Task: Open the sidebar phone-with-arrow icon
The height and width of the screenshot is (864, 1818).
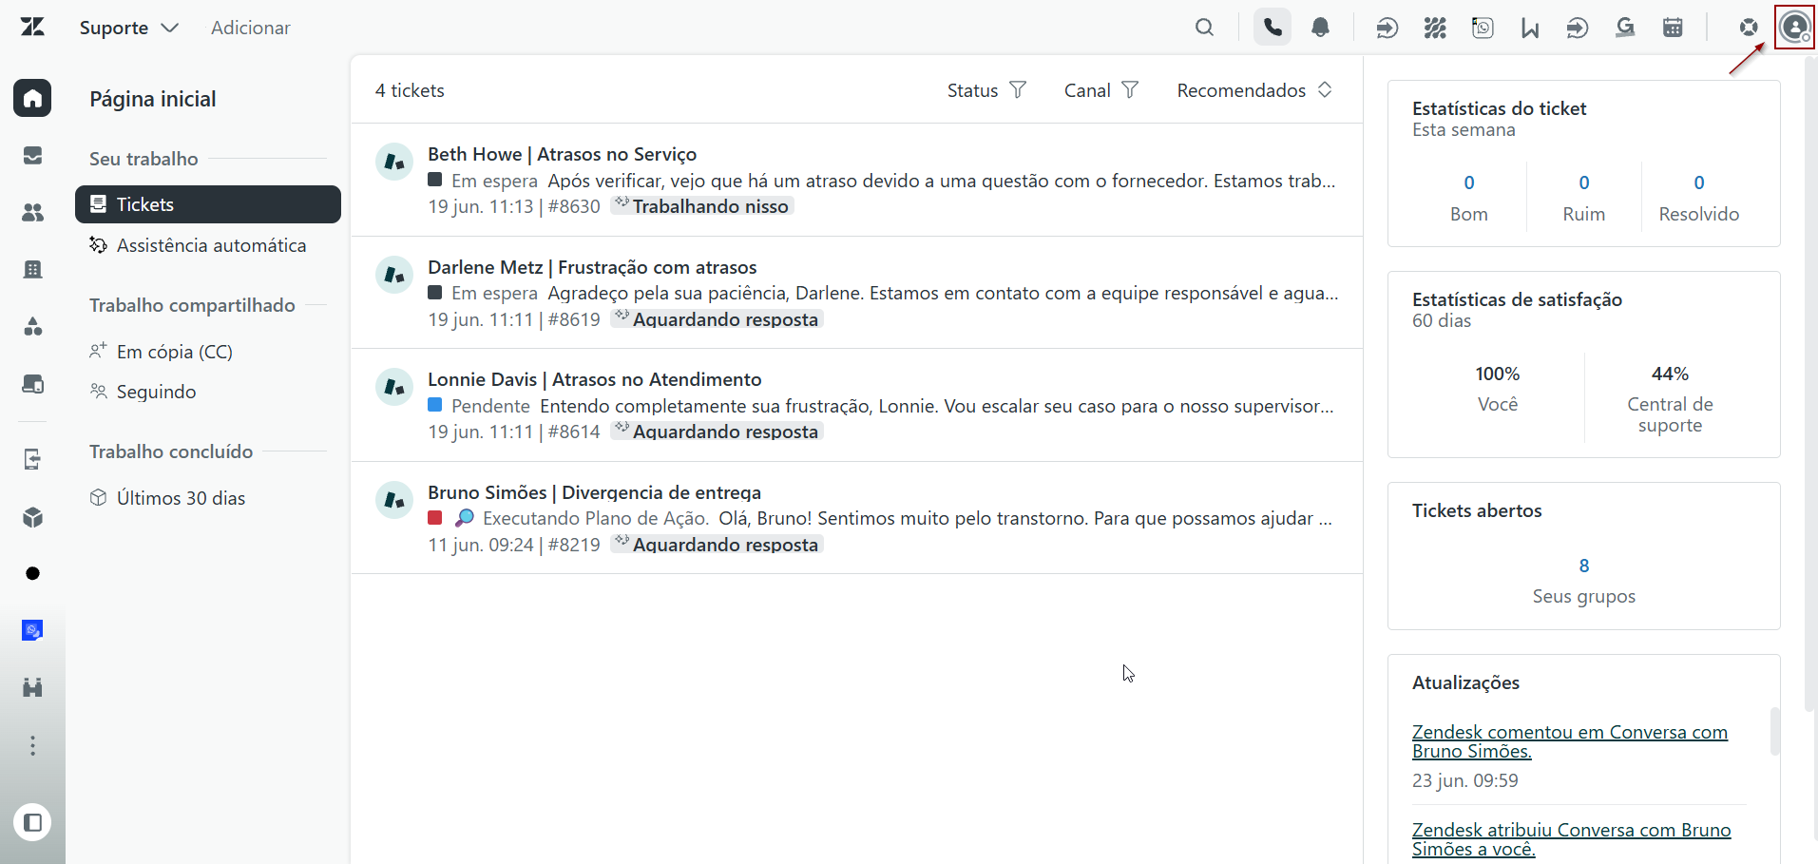Action: 32,459
